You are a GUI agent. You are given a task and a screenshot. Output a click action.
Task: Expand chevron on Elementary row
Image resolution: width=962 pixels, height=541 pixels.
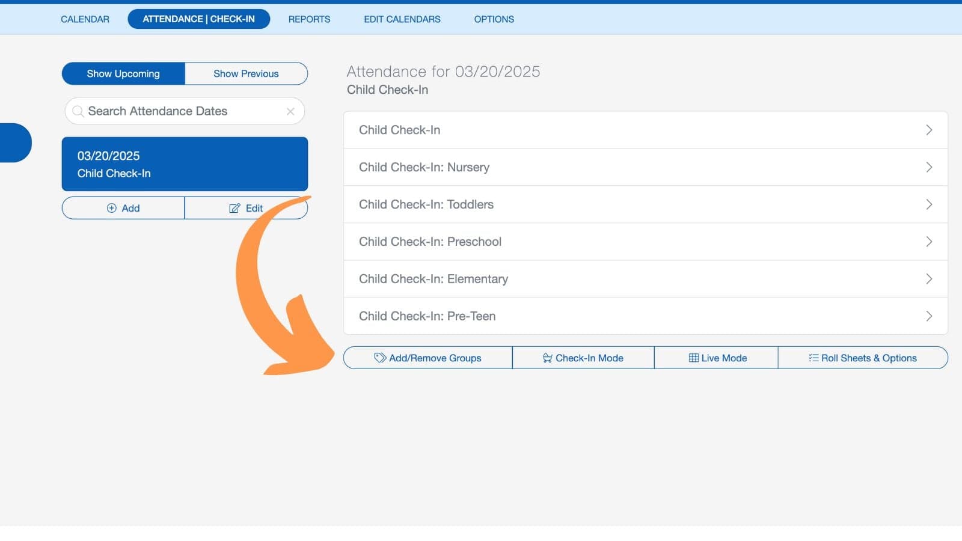(929, 279)
